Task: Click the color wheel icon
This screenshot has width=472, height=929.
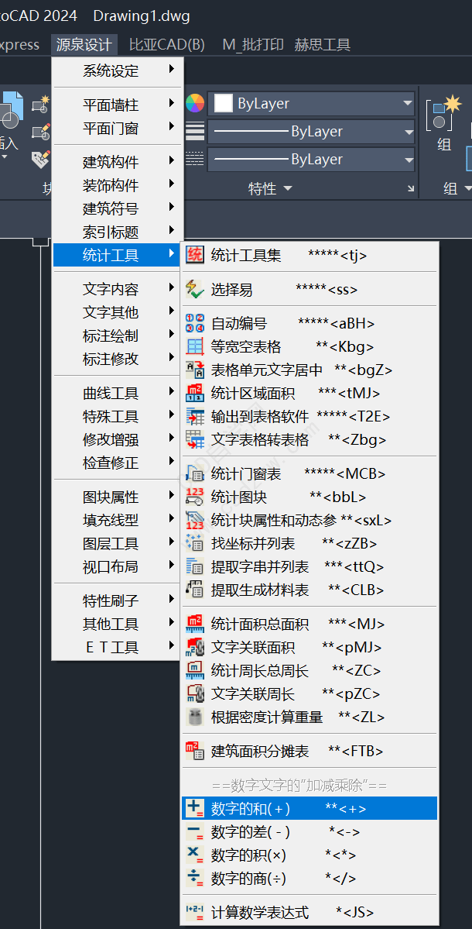Action: pos(195,103)
